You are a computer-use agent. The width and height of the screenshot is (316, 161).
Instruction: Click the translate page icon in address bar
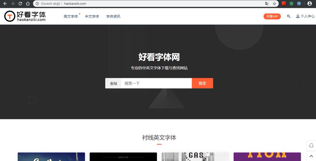coord(267,4)
